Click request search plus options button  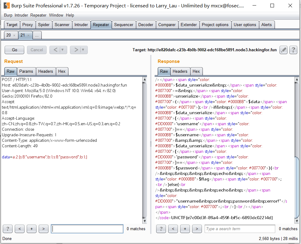click(32, 229)
